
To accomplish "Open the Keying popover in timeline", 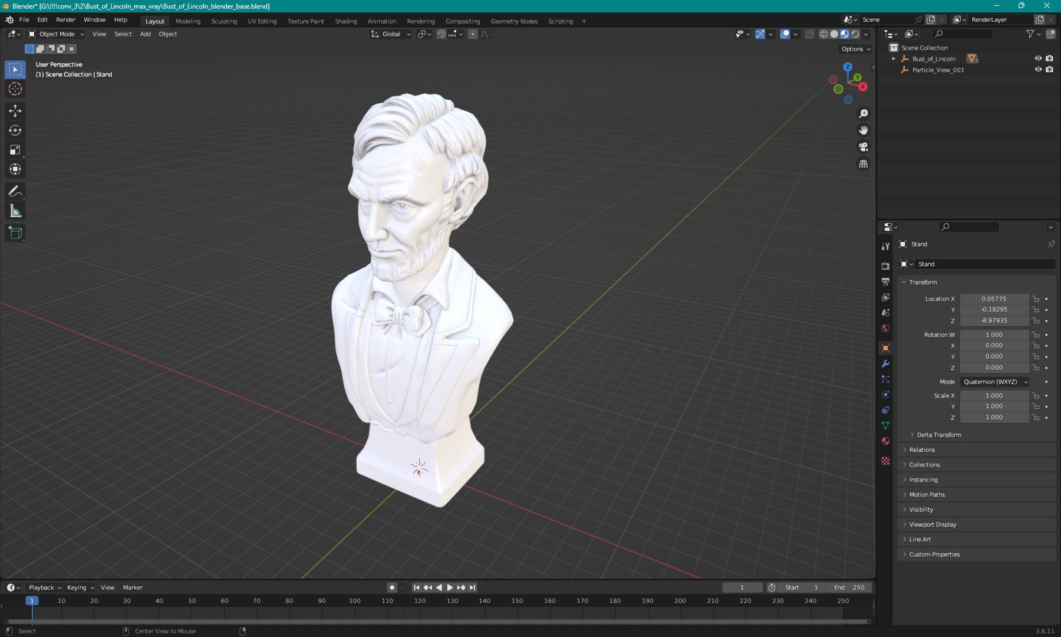I will pyautogui.click(x=80, y=587).
